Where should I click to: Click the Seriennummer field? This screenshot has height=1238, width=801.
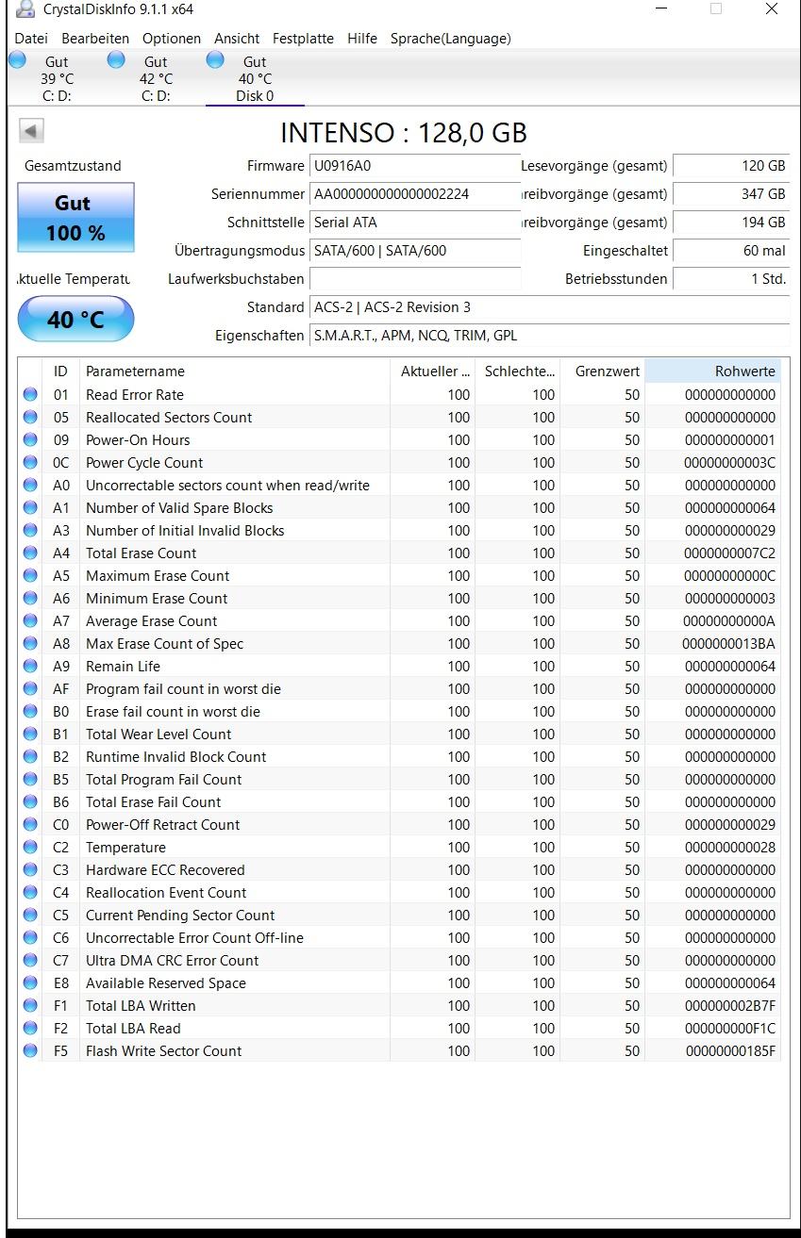[x=415, y=194]
